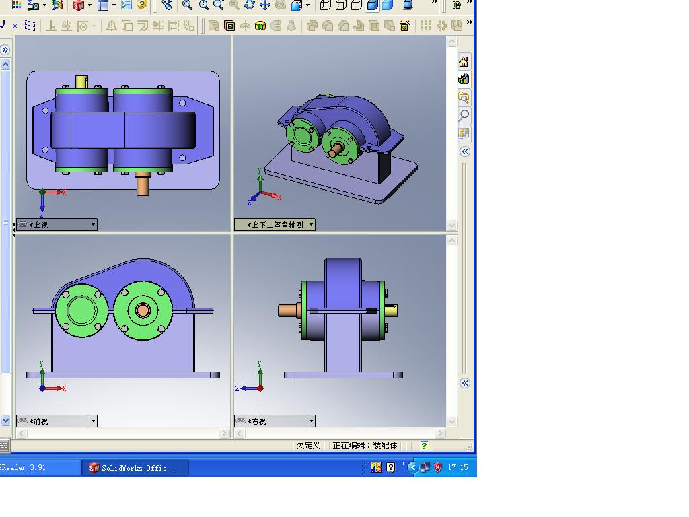Image resolution: width=689 pixels, height=517 pixels.
Task: Switch to Hidden Lines Removed display
Action: pyautogui.click(x=357, y=5)
